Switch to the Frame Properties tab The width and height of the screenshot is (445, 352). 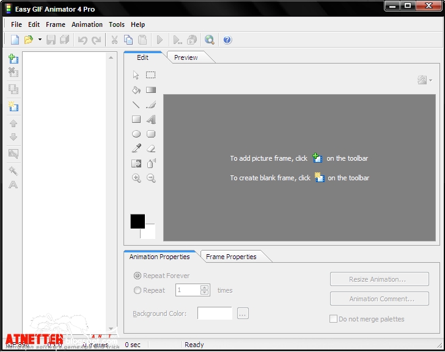[231, 257]
